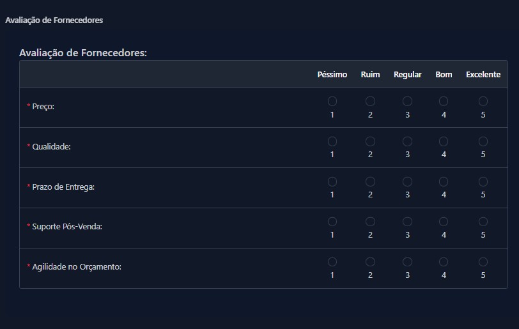Image resolution: width=519 pixels, height=329 pixels.
Task: Click the Excelente column header
Action: [x=483, y=75]
